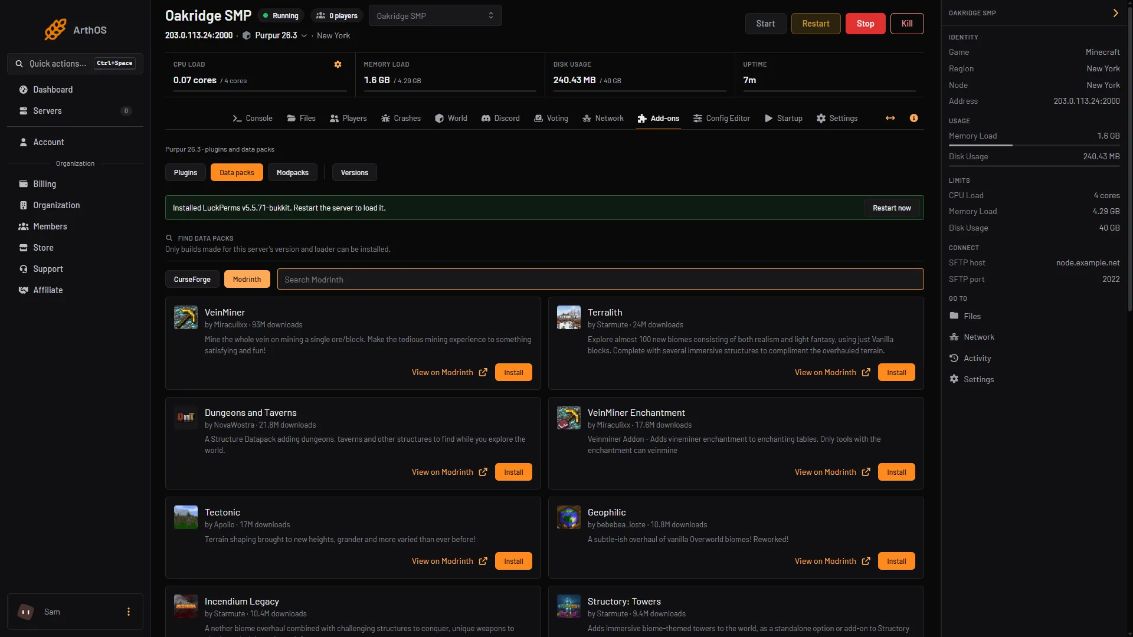Switch source to Modrinth
The image size is (1133, 637).
click(247, 279)
